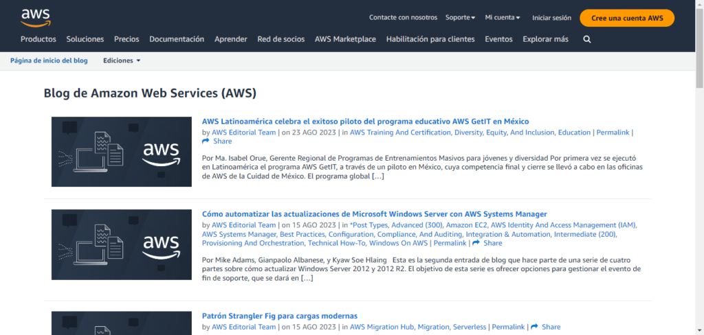Image resolution: width=704 pixels, height=335 pixels.
Task: Click the Blog de Amazon Web Services heading
Action: (150, 93)
